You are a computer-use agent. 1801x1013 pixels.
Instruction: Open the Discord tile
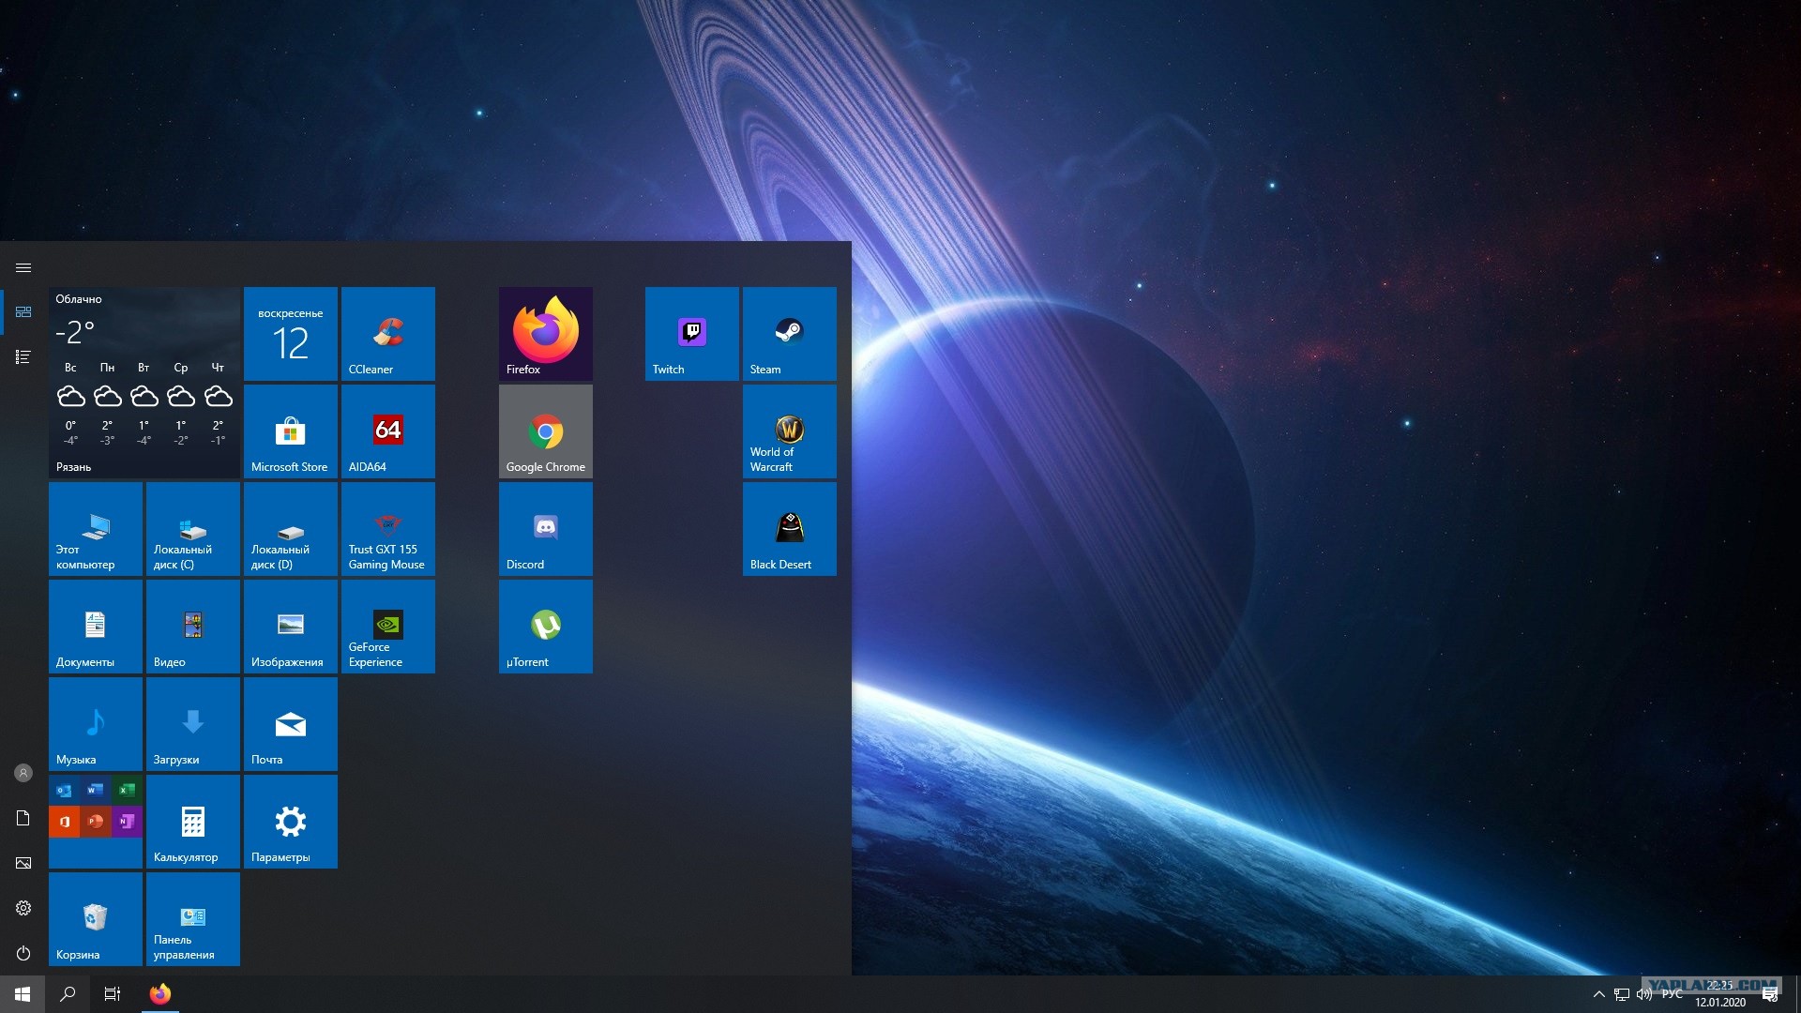(x=546, y=529)
